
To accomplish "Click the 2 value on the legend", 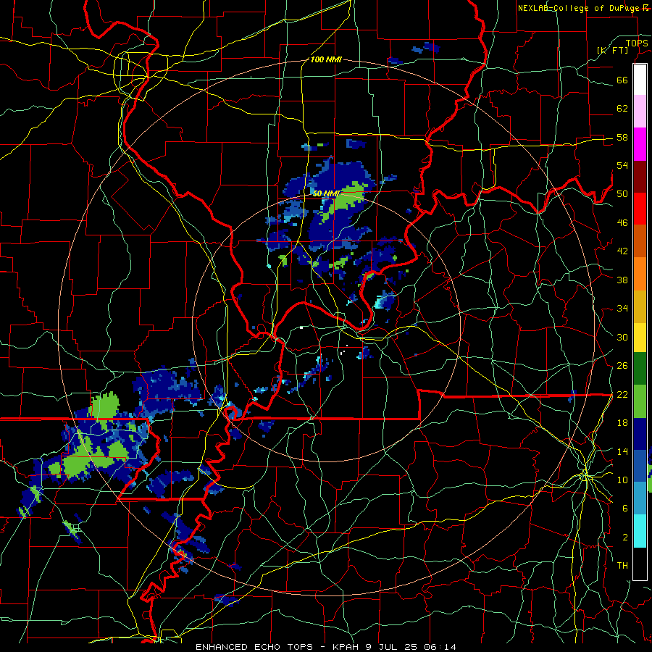I will point(625,538).
